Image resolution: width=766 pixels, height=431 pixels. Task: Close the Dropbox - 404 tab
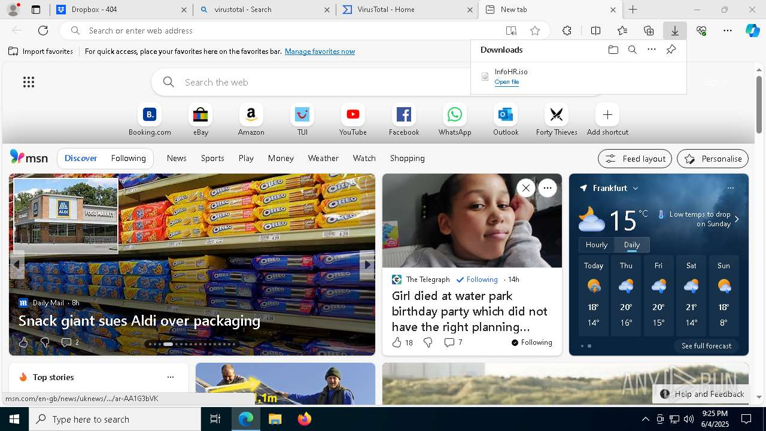pyautogui.click(x=184, y=10)
